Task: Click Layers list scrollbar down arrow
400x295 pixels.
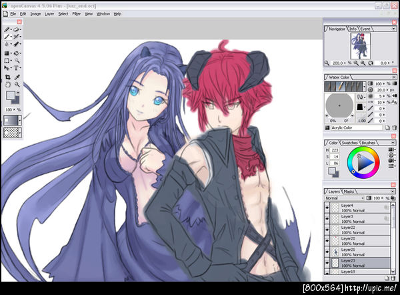Action: pyautogui.click(x=393, y=271)
